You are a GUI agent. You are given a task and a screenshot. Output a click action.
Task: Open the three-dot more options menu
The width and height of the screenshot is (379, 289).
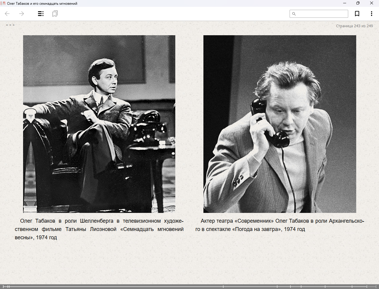(x=371, y=14)
